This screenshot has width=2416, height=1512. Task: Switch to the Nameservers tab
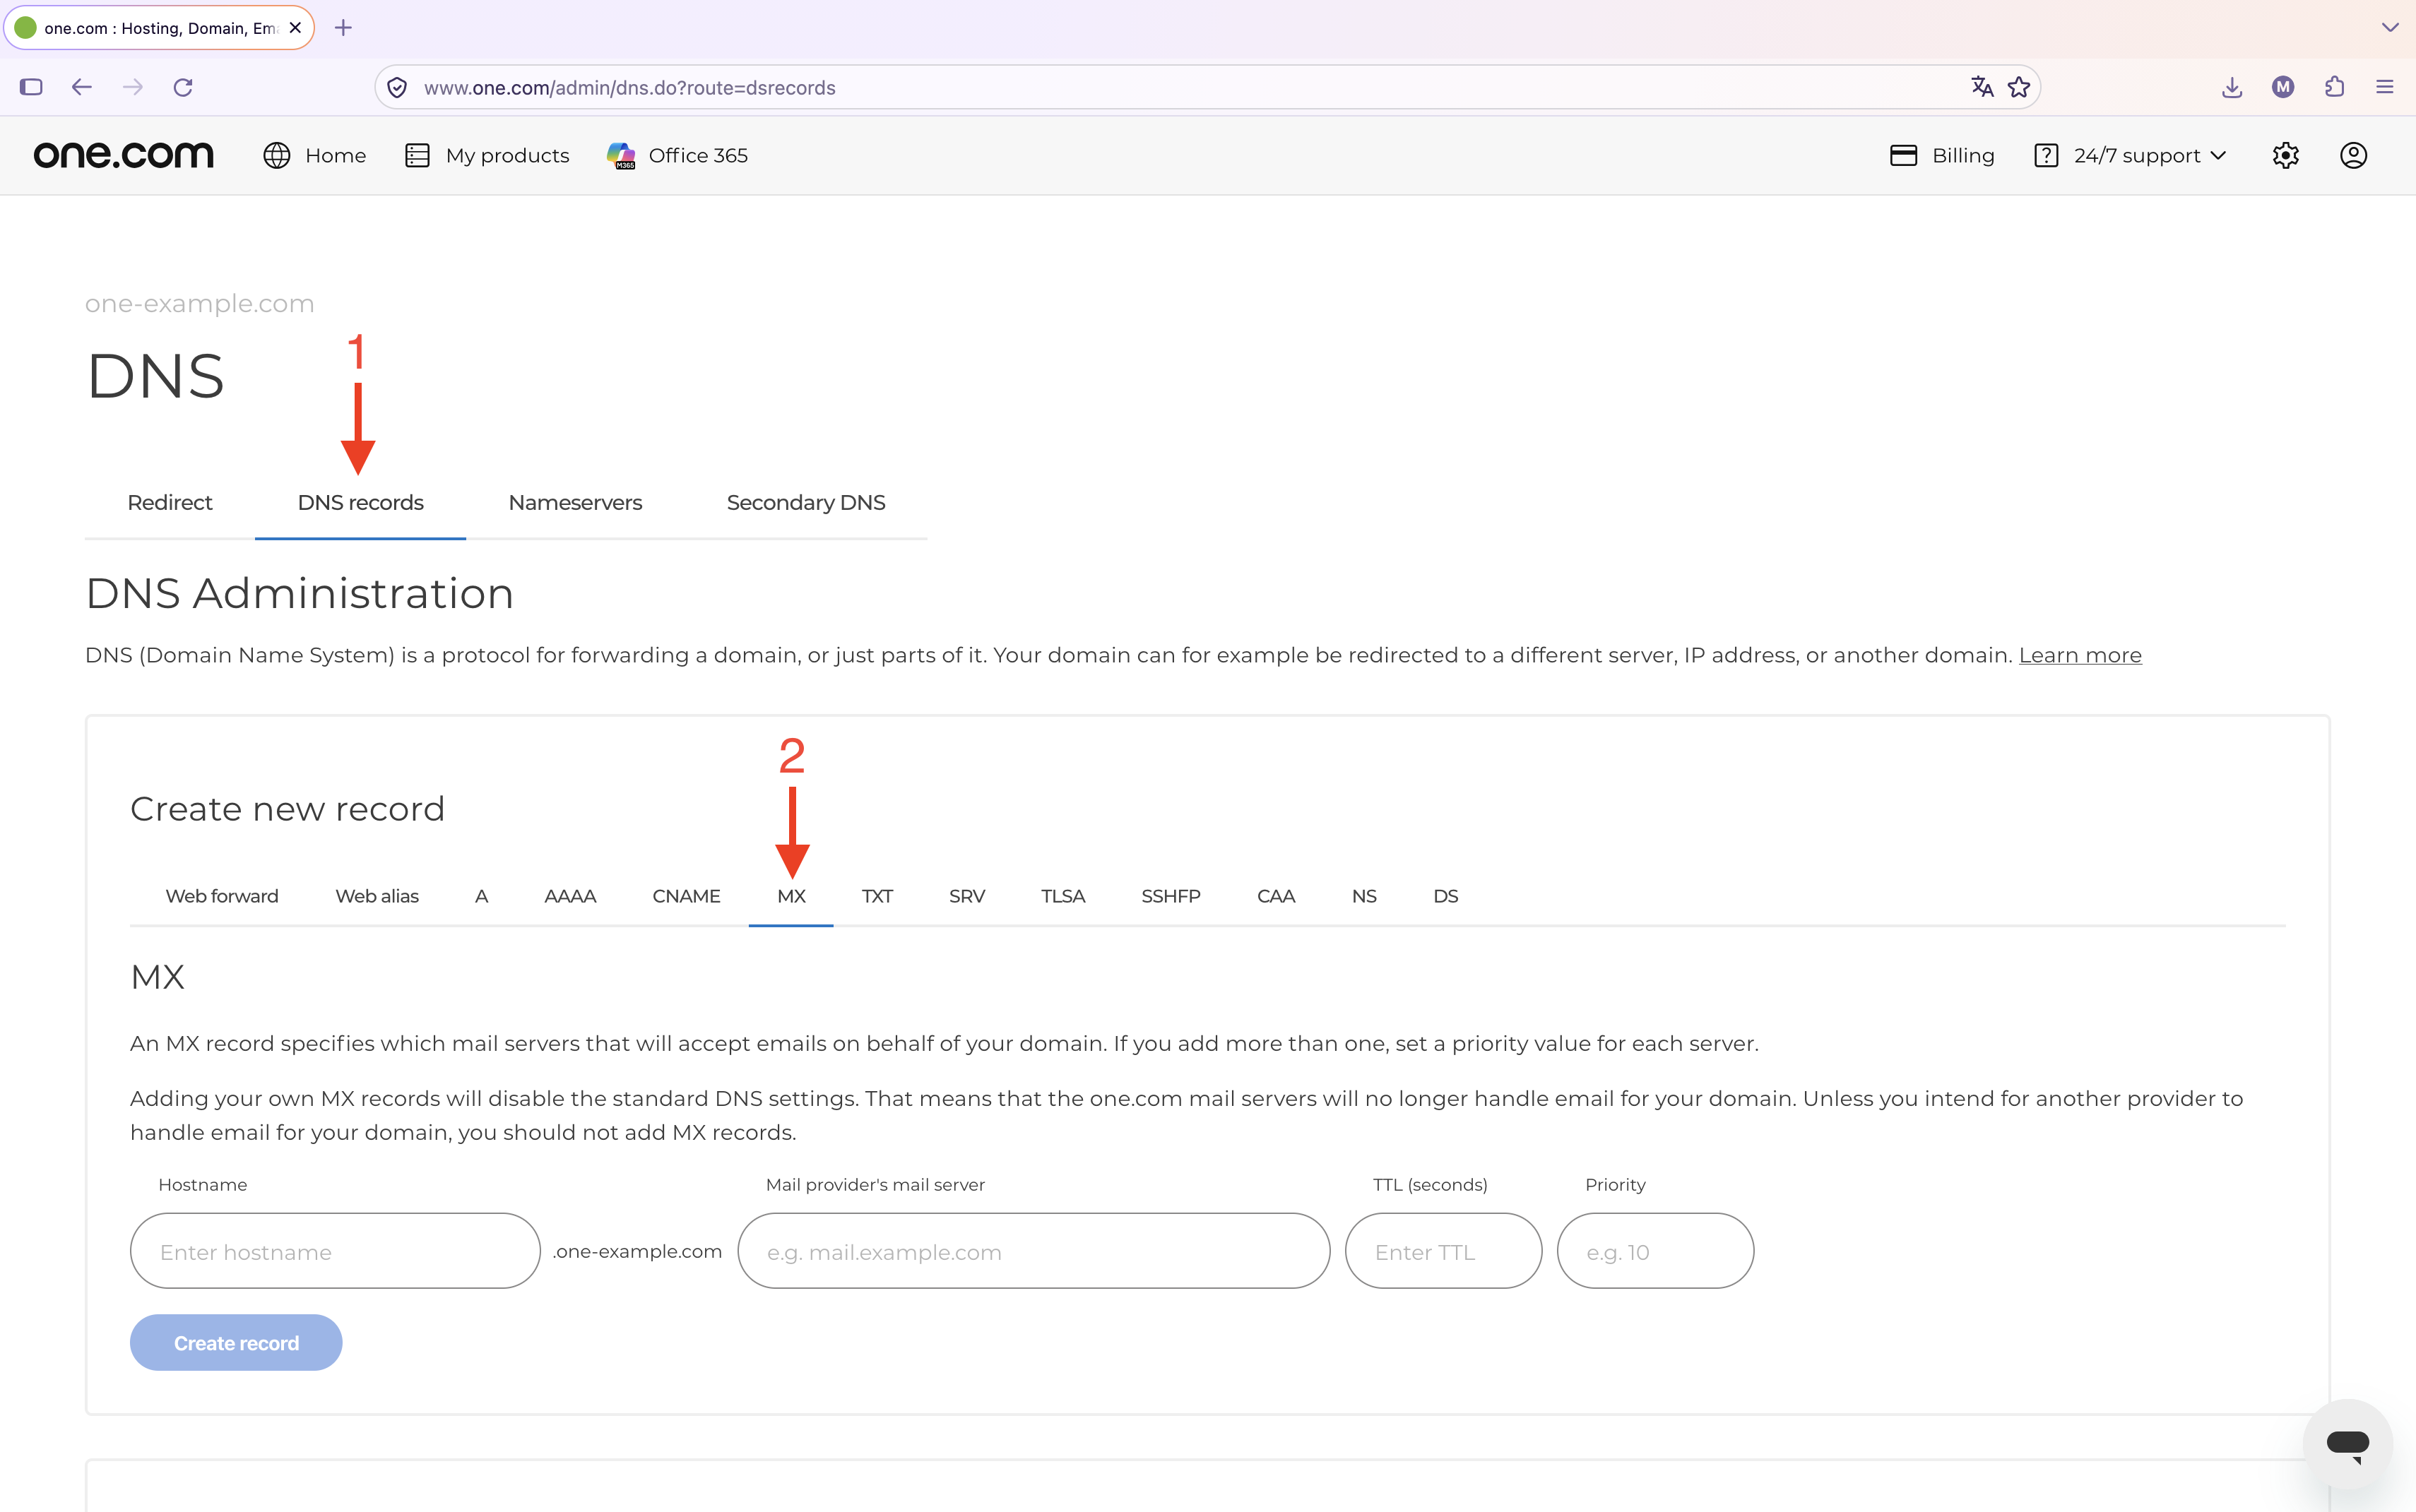575,502
